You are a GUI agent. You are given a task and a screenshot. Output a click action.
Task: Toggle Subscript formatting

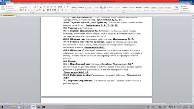pos(32,10)
